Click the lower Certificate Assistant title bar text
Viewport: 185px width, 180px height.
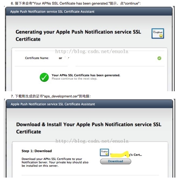tap(53, 104)
